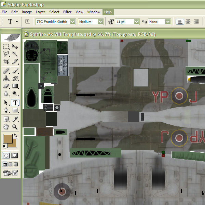Select the Path Selection arrow tool

point(6,102)
